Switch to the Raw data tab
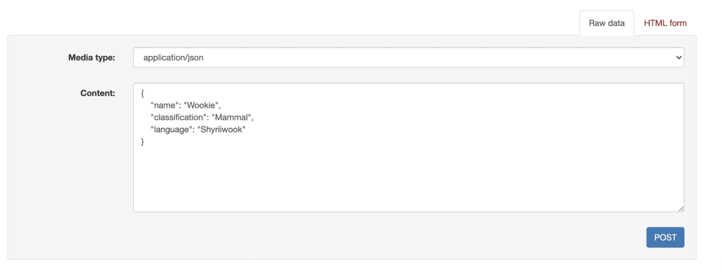 click(606, 23)
